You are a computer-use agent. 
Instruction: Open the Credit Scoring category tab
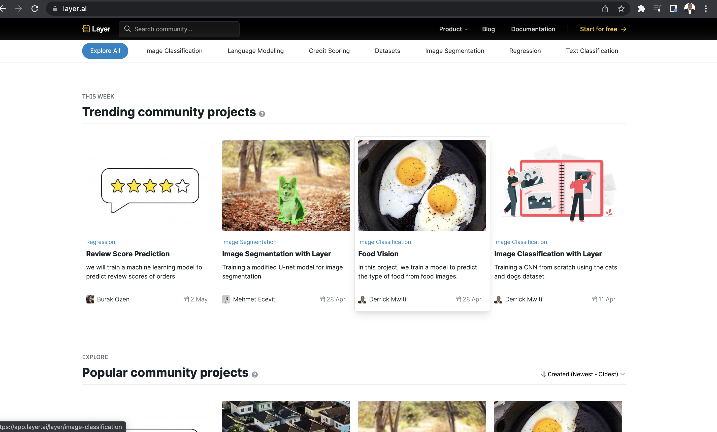(x=329, y=51)
